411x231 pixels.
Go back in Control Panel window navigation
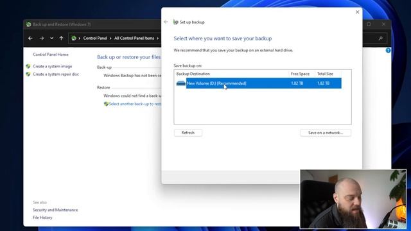(x=30, y=38)
